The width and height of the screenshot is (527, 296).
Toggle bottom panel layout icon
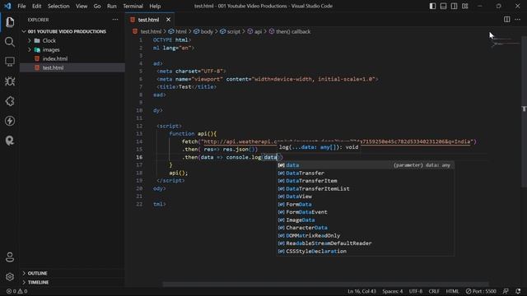point(443,6)
